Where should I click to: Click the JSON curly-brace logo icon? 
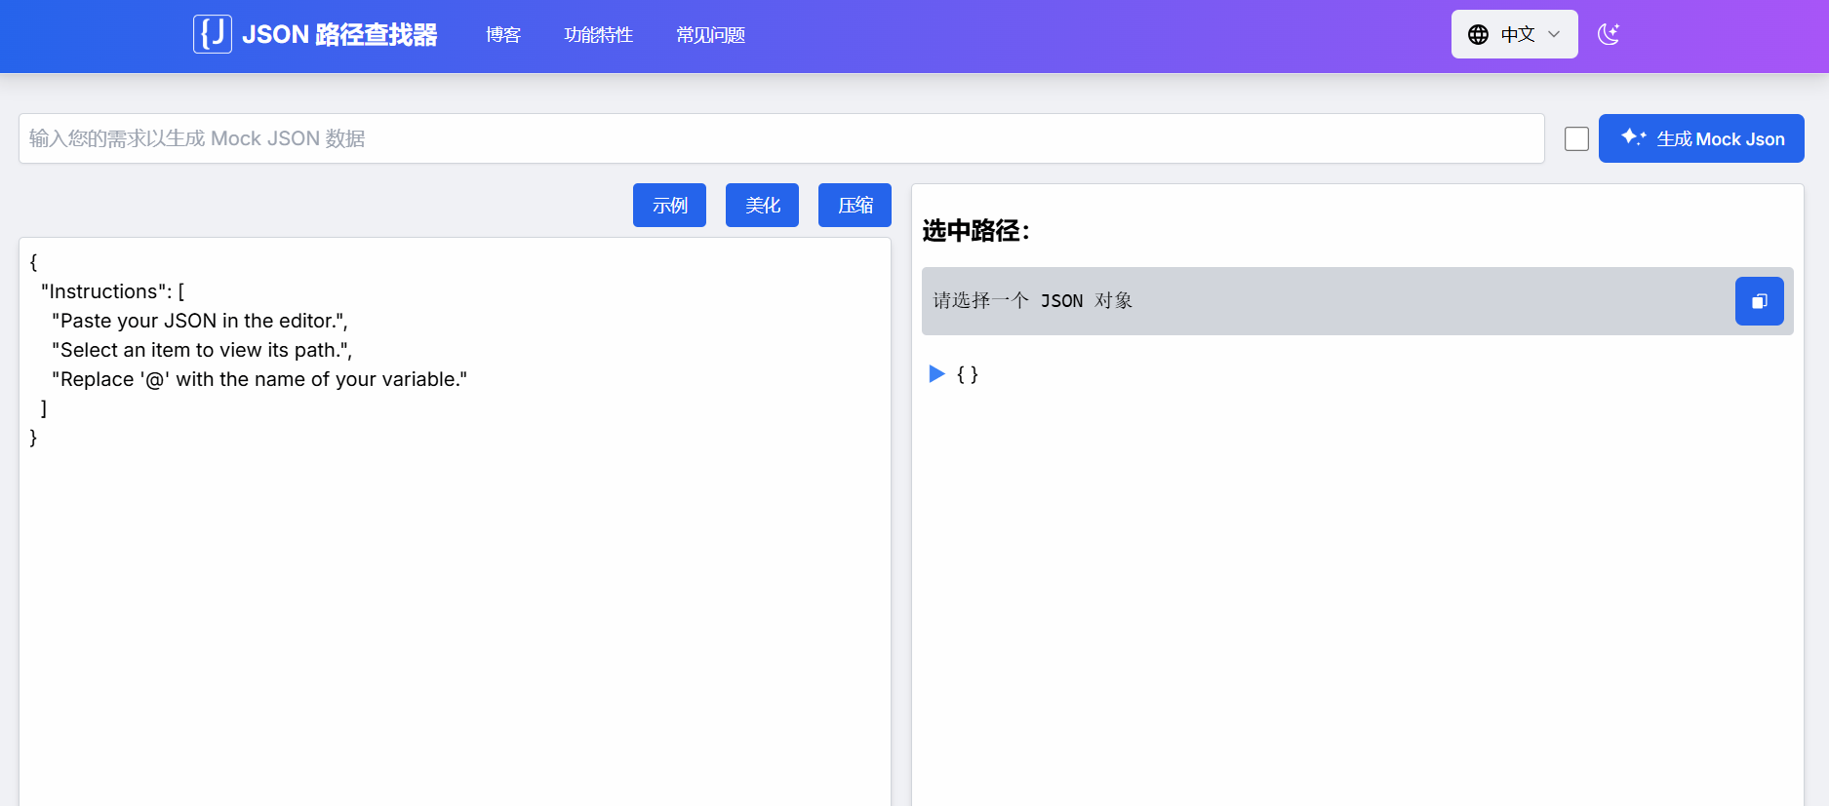pos(212,34)
